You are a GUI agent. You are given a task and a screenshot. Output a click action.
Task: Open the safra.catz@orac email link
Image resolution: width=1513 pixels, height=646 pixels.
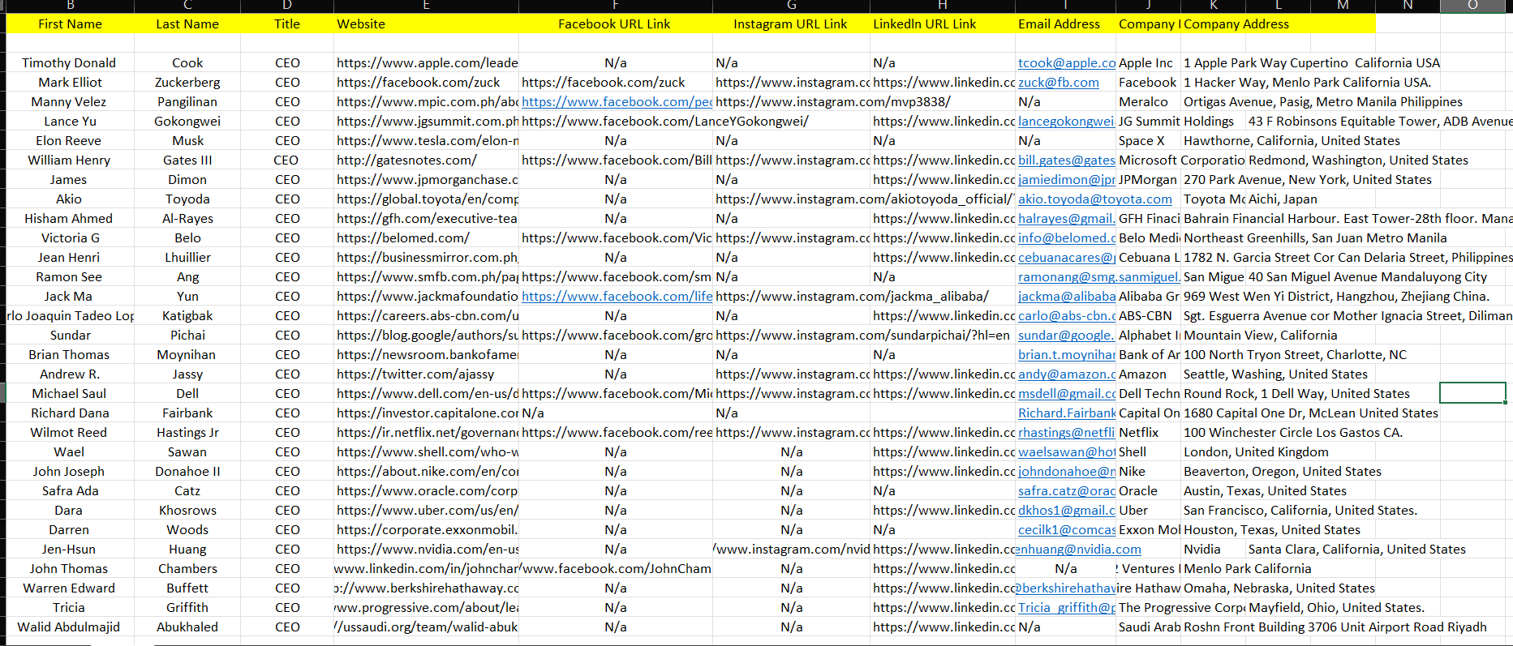(1066, 490)
